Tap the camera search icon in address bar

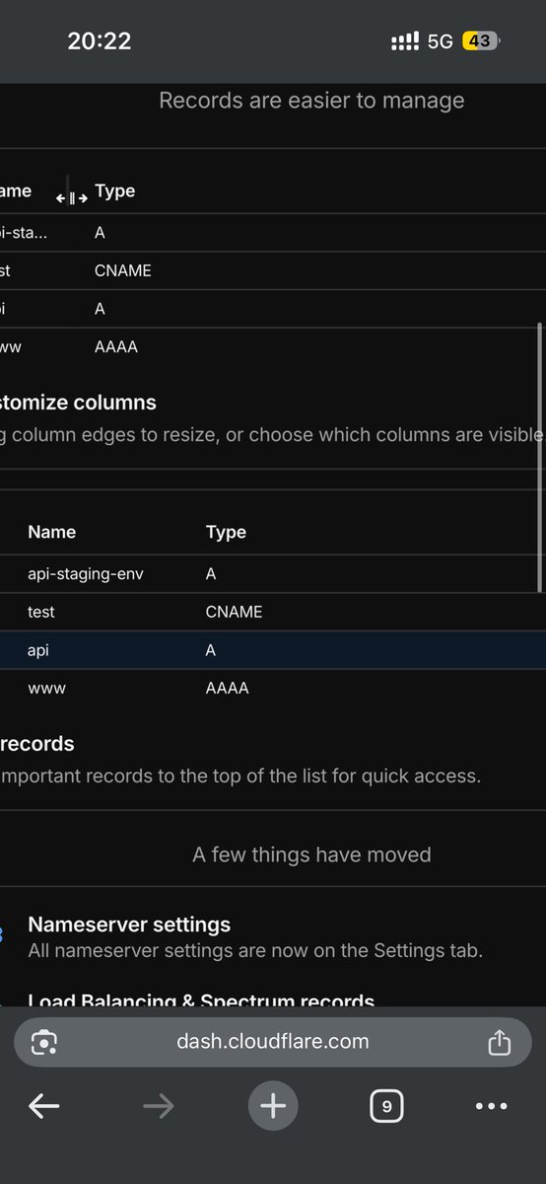pyautogui.click(x=44, y=1041)
